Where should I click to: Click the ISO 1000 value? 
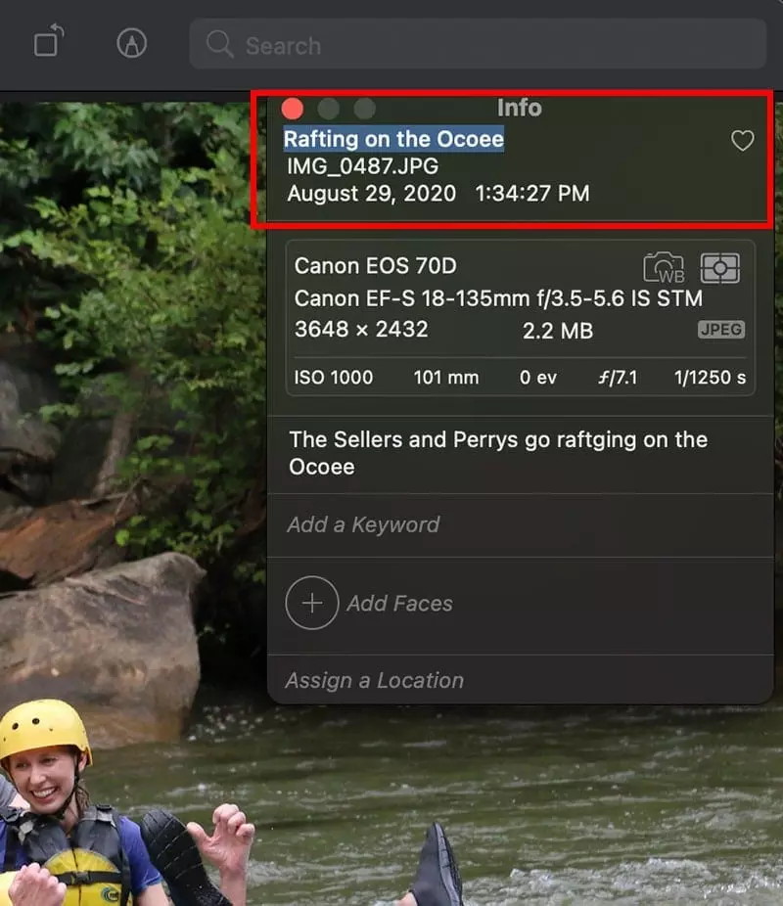point(334,378)
